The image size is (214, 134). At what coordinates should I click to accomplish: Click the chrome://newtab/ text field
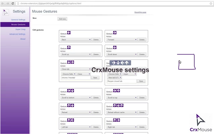pos(76,78)
